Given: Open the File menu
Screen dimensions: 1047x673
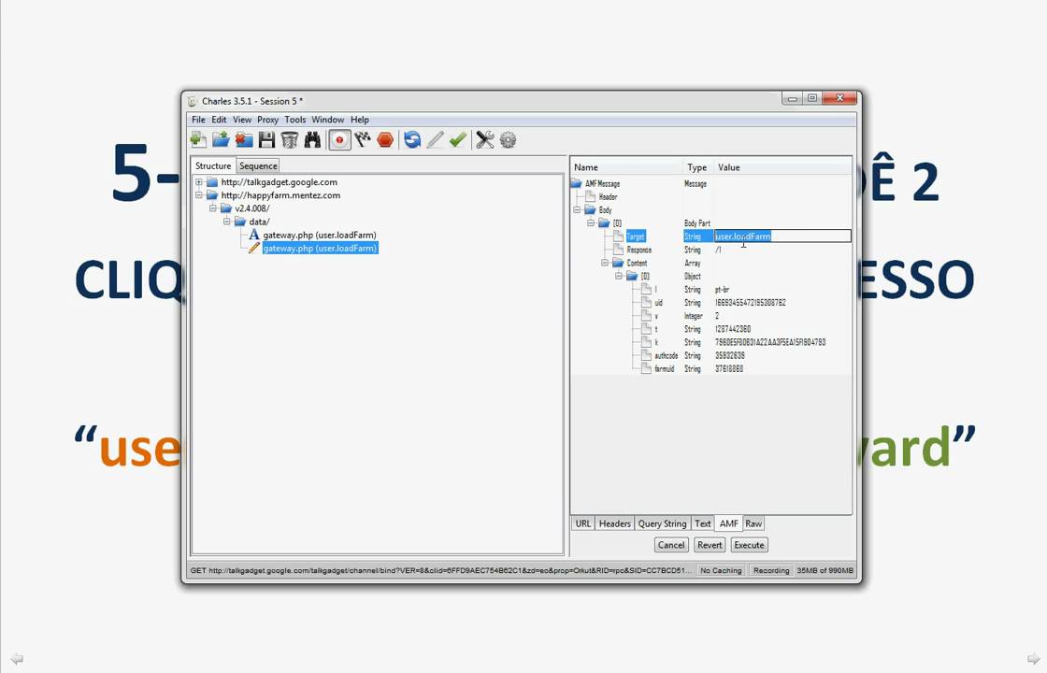Looking at the screenshot, I should tap(198, 120).
